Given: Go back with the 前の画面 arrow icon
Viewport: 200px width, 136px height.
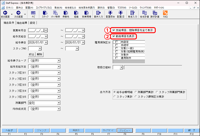Looking at the screenshot, I should click(x=5, y=13).
